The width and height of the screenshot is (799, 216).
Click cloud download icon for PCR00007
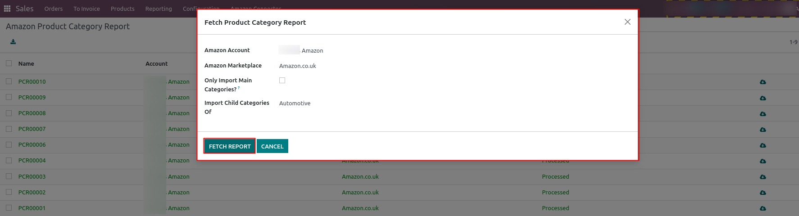click(763, 129)
